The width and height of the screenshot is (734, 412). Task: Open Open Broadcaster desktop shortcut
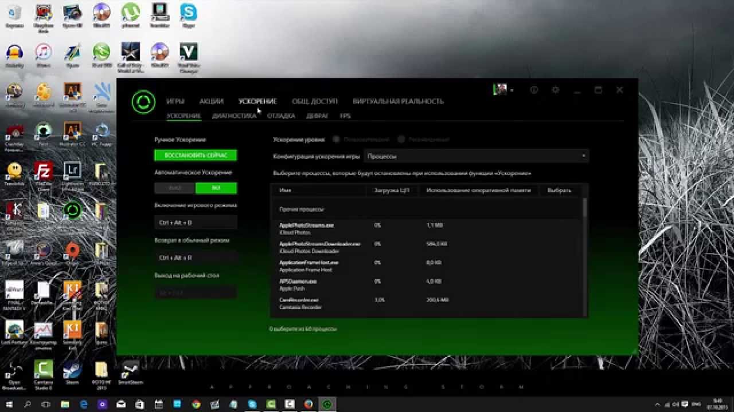pyautogui.click(x=14, y=374)
